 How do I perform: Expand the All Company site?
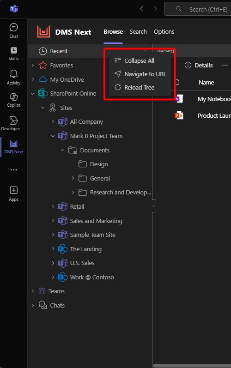click(53, 121)
